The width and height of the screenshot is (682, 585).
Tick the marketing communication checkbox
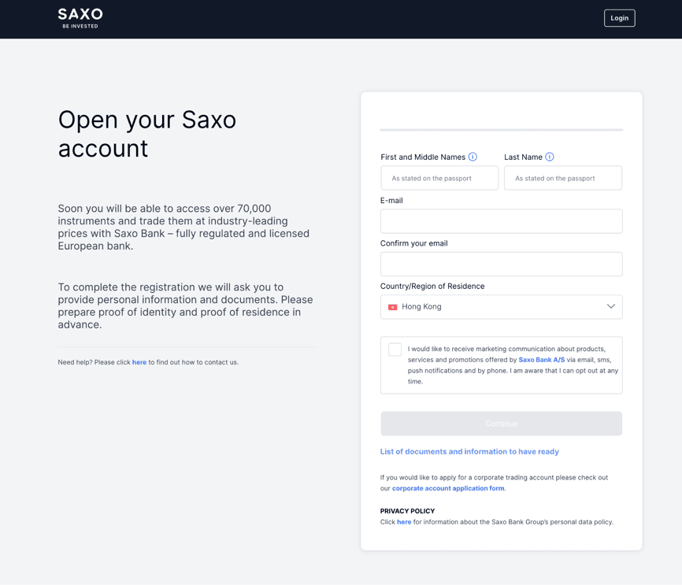coord(395,350)
